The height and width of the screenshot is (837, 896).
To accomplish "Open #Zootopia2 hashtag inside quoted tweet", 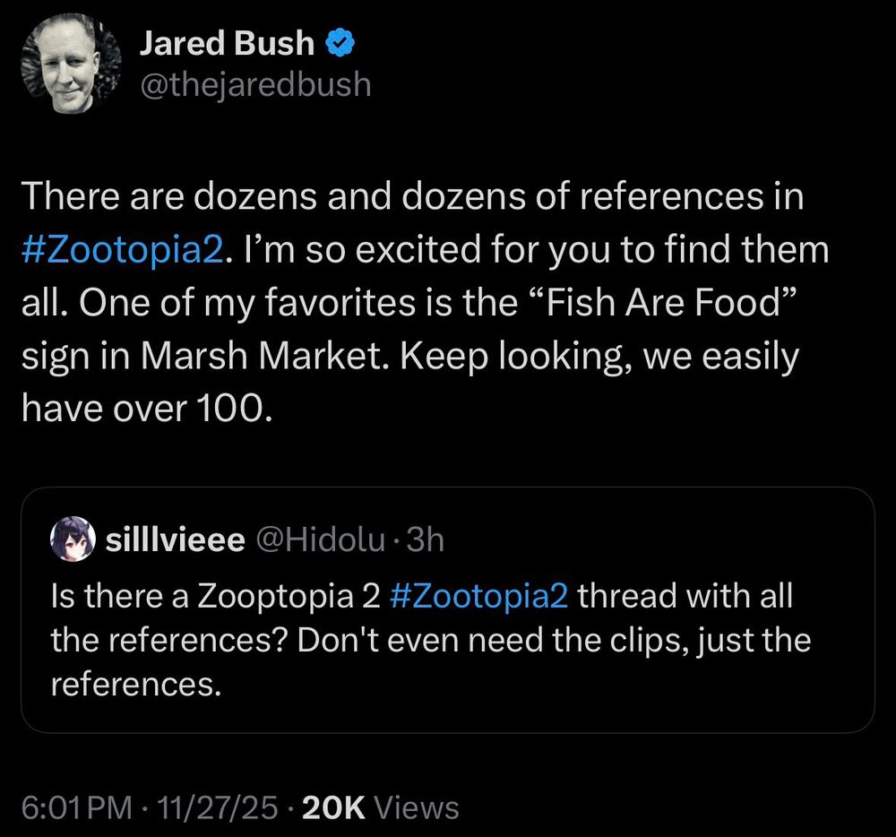I will pyautogui.click(x=480, y=597).
